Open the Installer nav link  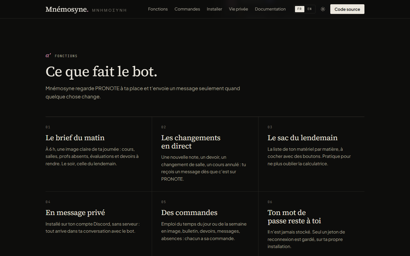[214, 9]
